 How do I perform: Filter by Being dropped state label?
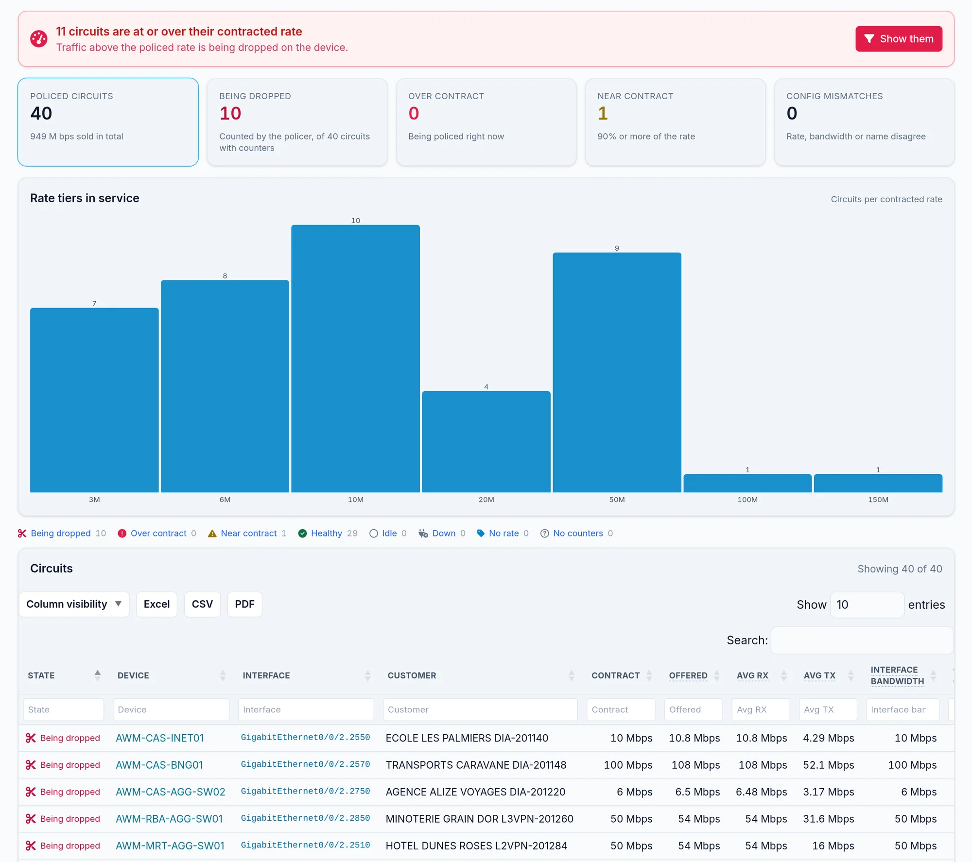click(61, 534)
